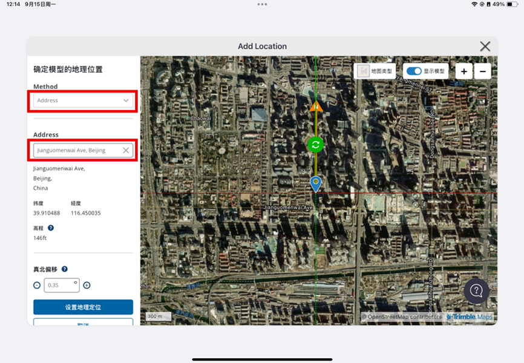The height and width of the screenshot is (363, 524).
Task: Open the OpenStreetMap contributors link
Action: 404,317
